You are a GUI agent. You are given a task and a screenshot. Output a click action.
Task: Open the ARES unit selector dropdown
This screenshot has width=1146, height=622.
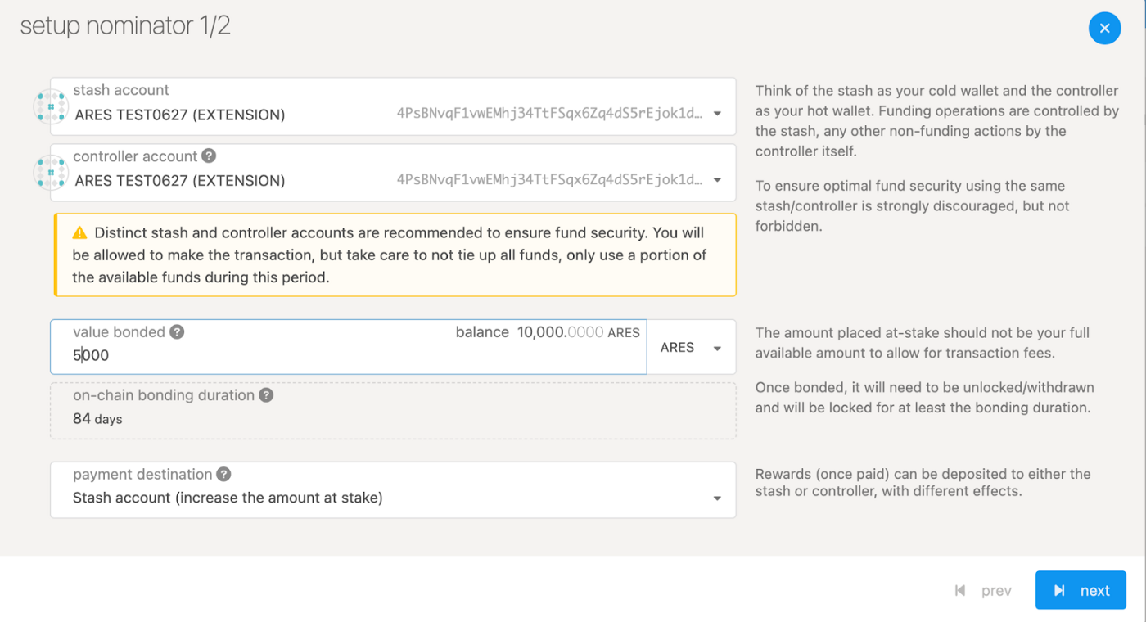(692, 347)
